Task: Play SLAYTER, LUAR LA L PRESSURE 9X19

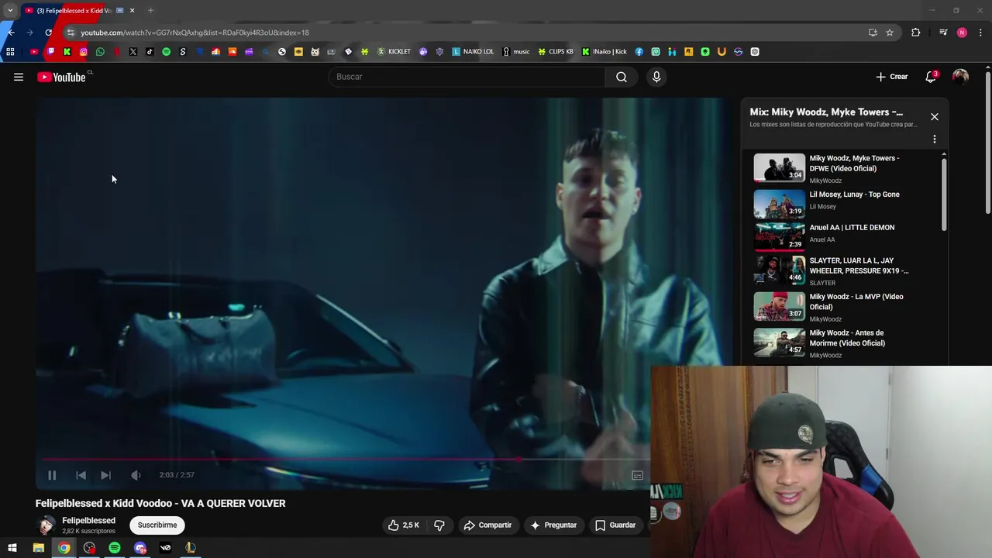Action: click(x=845, y=271)
